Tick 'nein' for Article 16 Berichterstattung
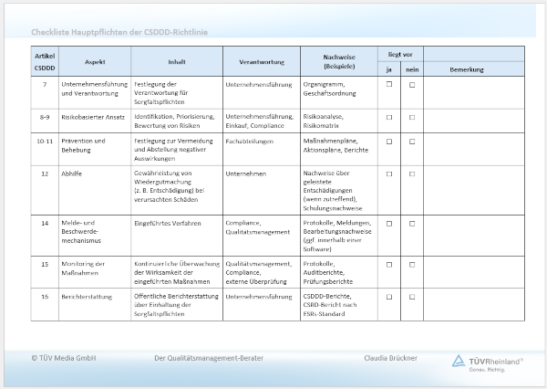547x389 pixels. coord(412,297)
